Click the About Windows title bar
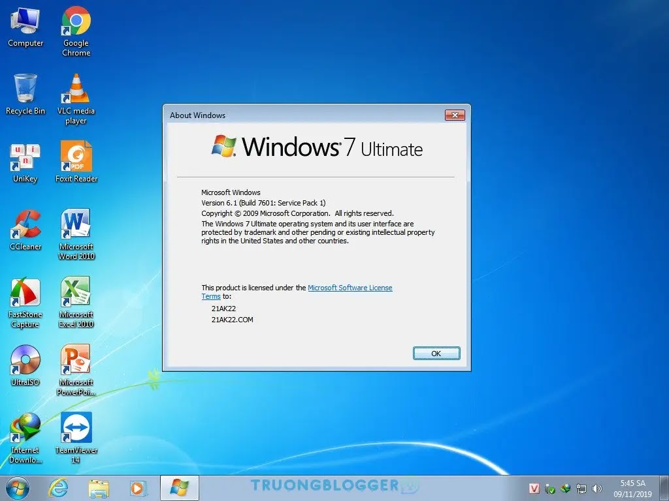 (305, 115)
